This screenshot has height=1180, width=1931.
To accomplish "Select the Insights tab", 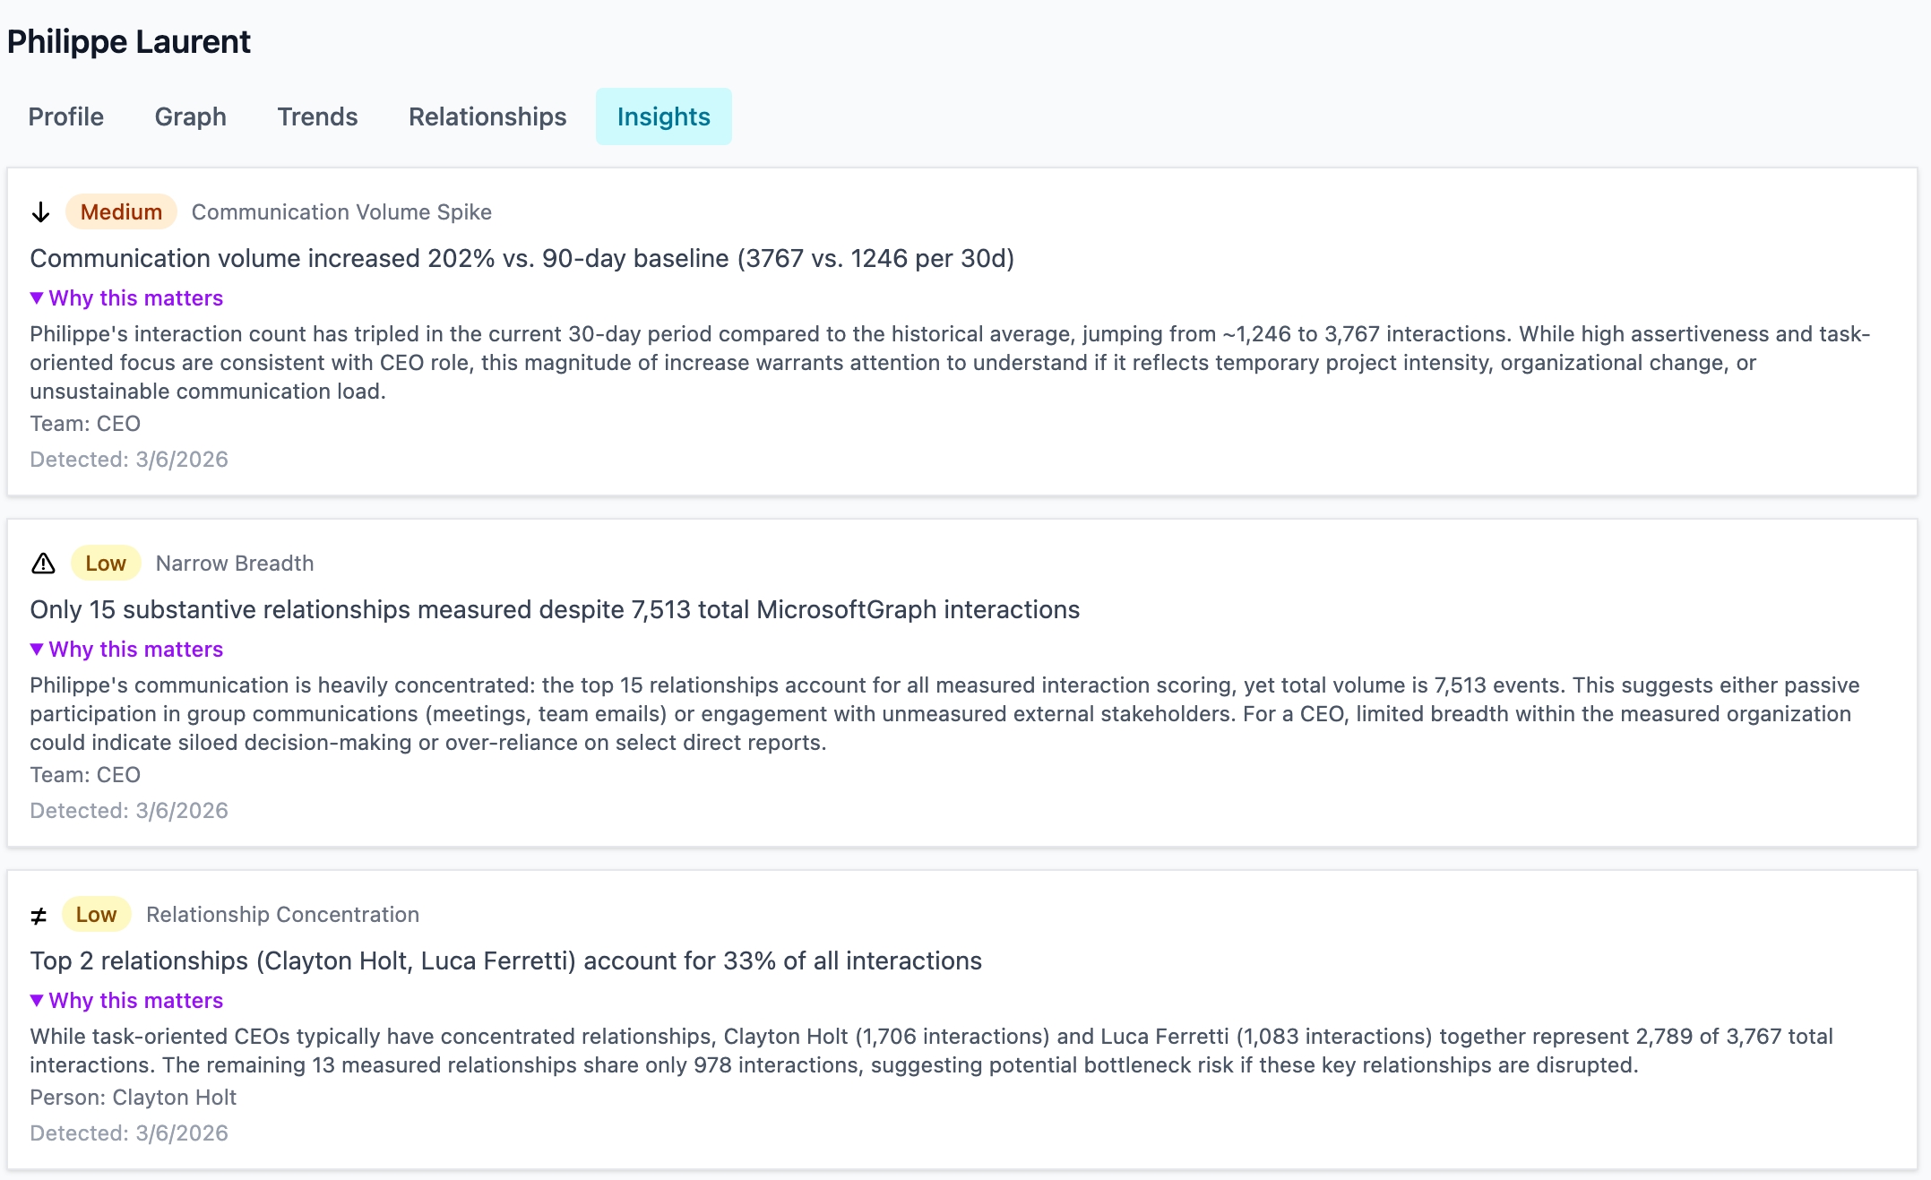I will coord(663,116).
